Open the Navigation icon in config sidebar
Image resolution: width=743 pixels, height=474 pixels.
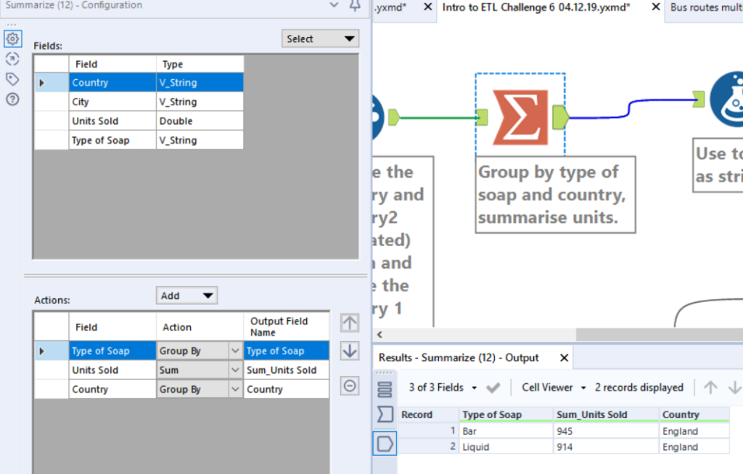[x=13, y=59]
